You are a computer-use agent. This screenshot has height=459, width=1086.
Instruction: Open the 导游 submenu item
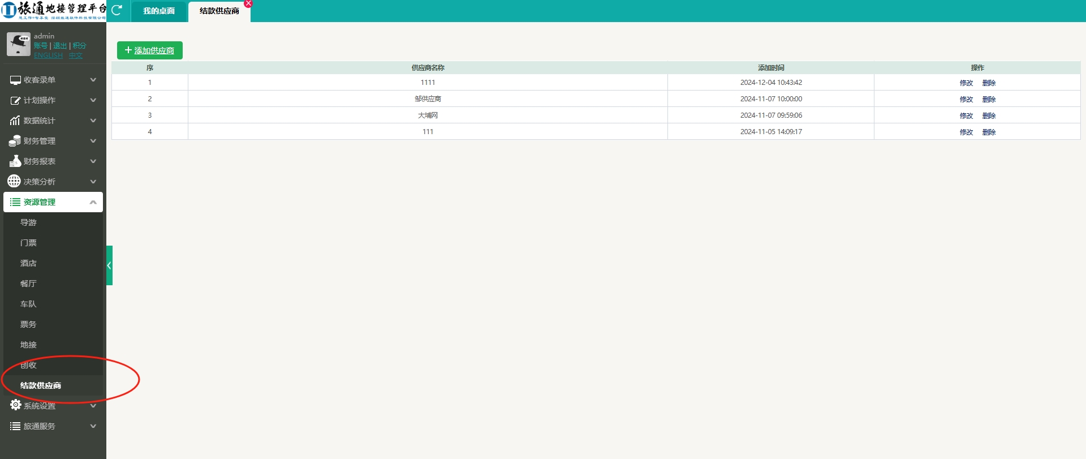28,222
